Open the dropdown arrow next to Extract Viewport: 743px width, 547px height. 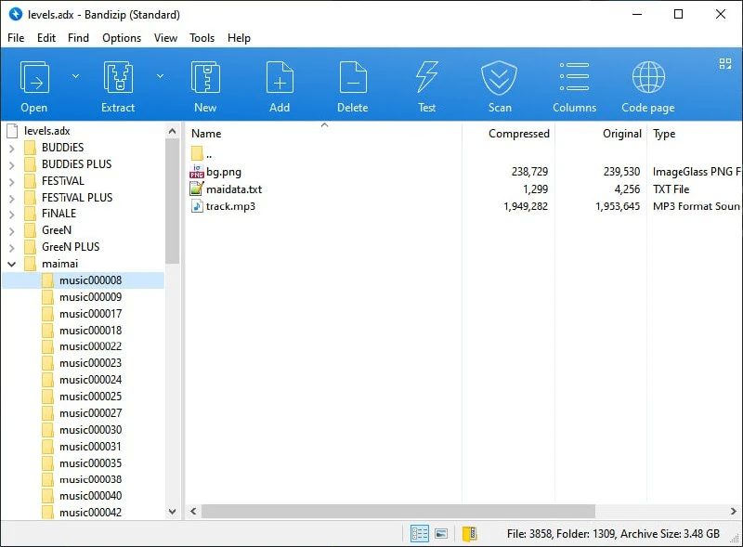[160, 76]
